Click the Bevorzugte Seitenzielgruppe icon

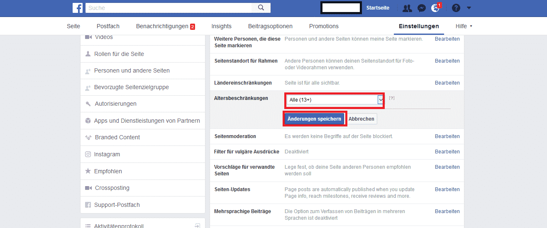[x=88, y=87]
